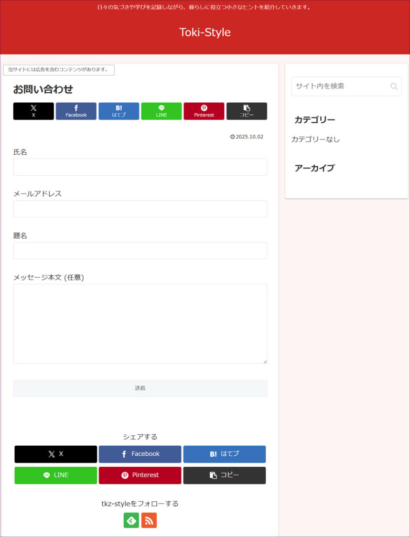Click large Facebook button under シェアする

(140, 454)
